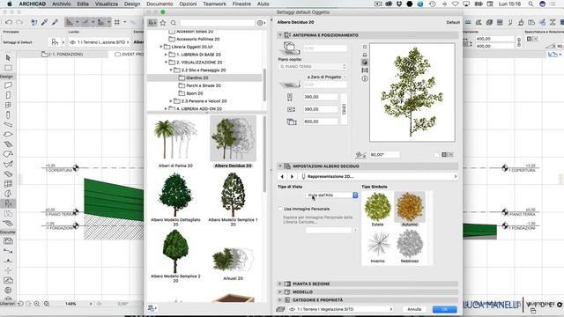
Task: Open the Visualizza menu
Action: point(107,4)
